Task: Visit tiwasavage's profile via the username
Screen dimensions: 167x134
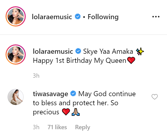Action: tap(50, 94)
